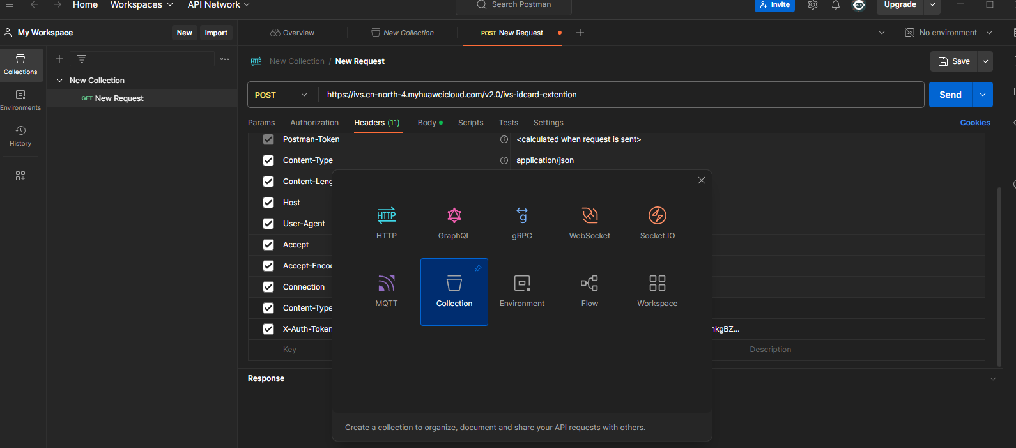The height and width of the screenshot is (448, 1016).
Task: Close the create new dialog
Action: pyautogui.click(x=702, y=180)
